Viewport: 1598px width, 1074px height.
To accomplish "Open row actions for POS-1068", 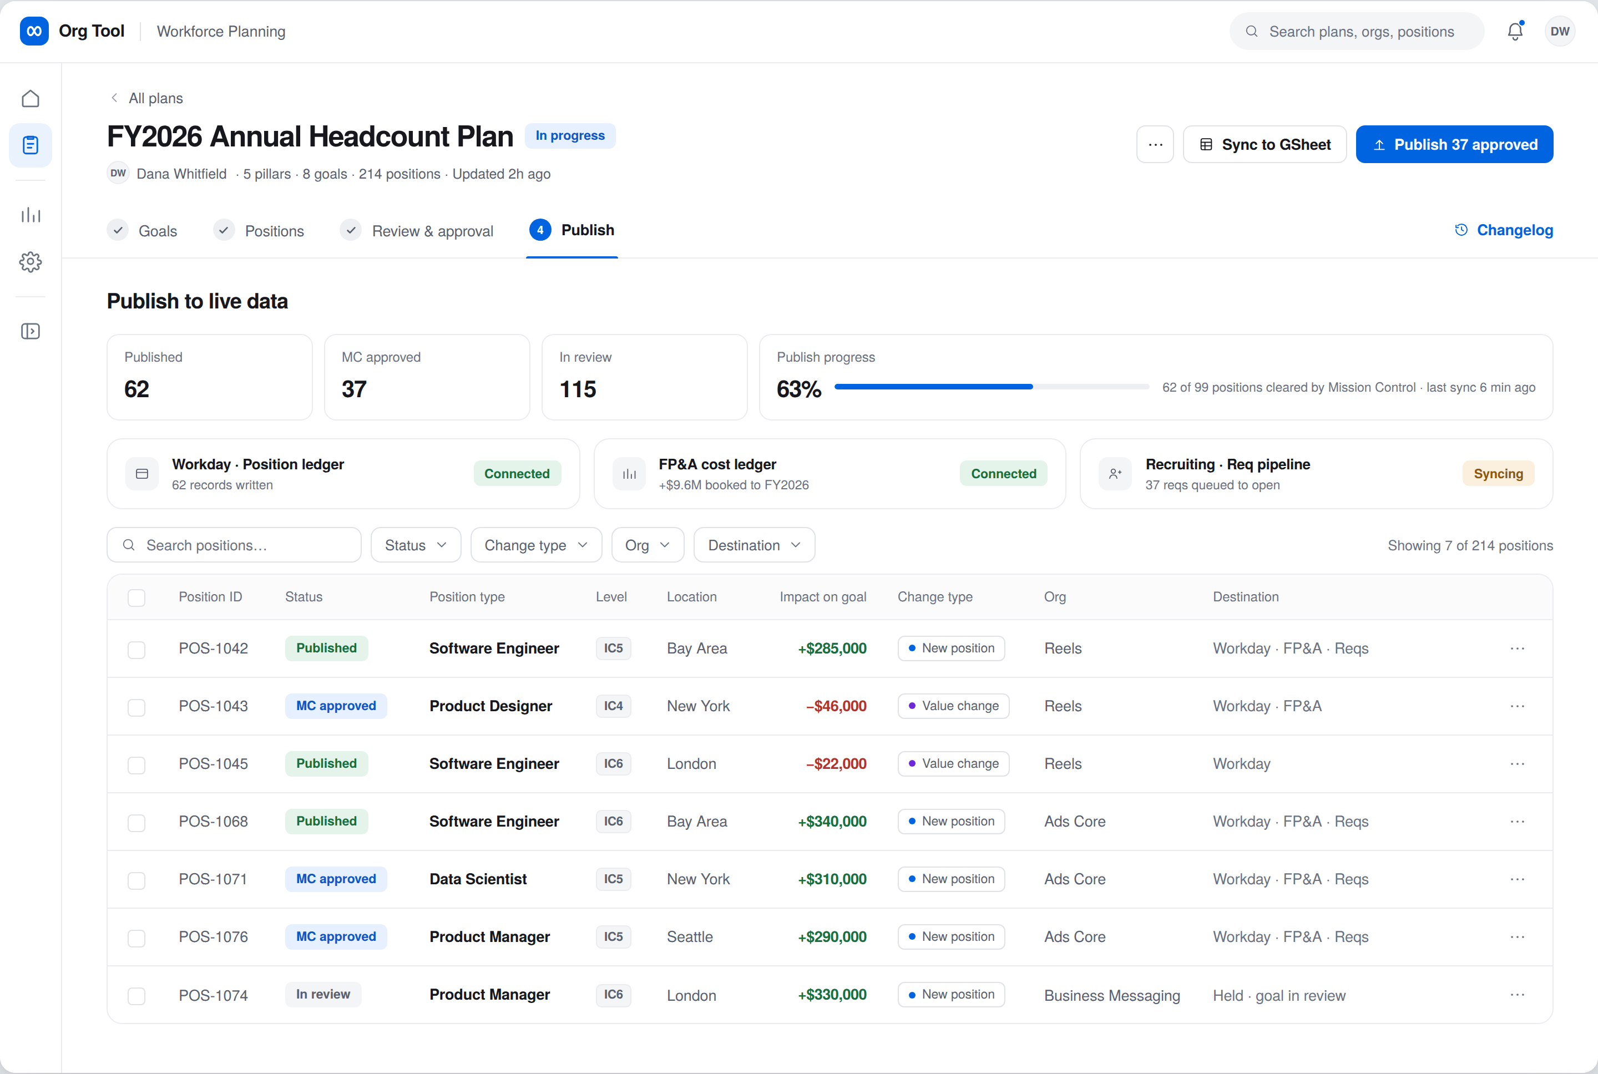I will click(x=1517, y=821).
